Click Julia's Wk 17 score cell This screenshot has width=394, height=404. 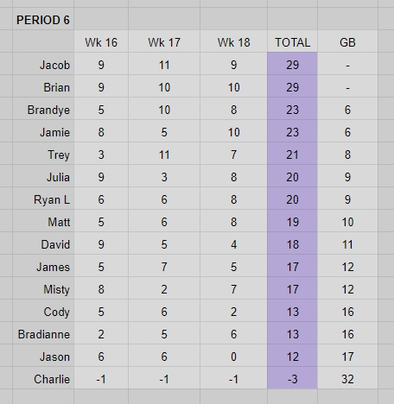(164, 176)
